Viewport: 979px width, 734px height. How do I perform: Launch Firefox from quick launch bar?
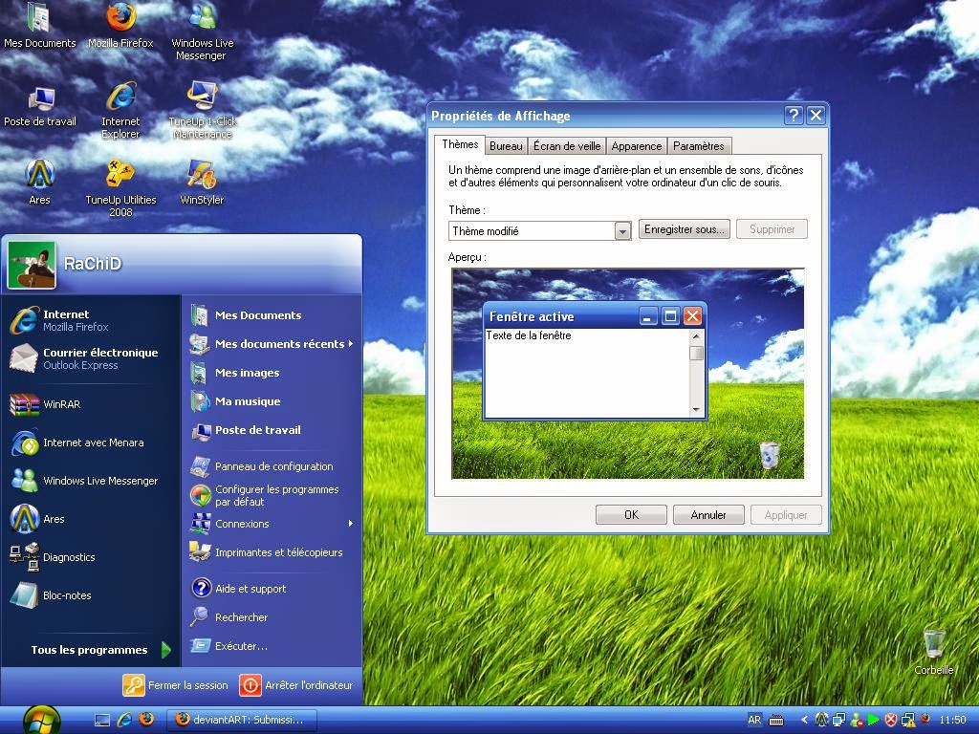146,720
